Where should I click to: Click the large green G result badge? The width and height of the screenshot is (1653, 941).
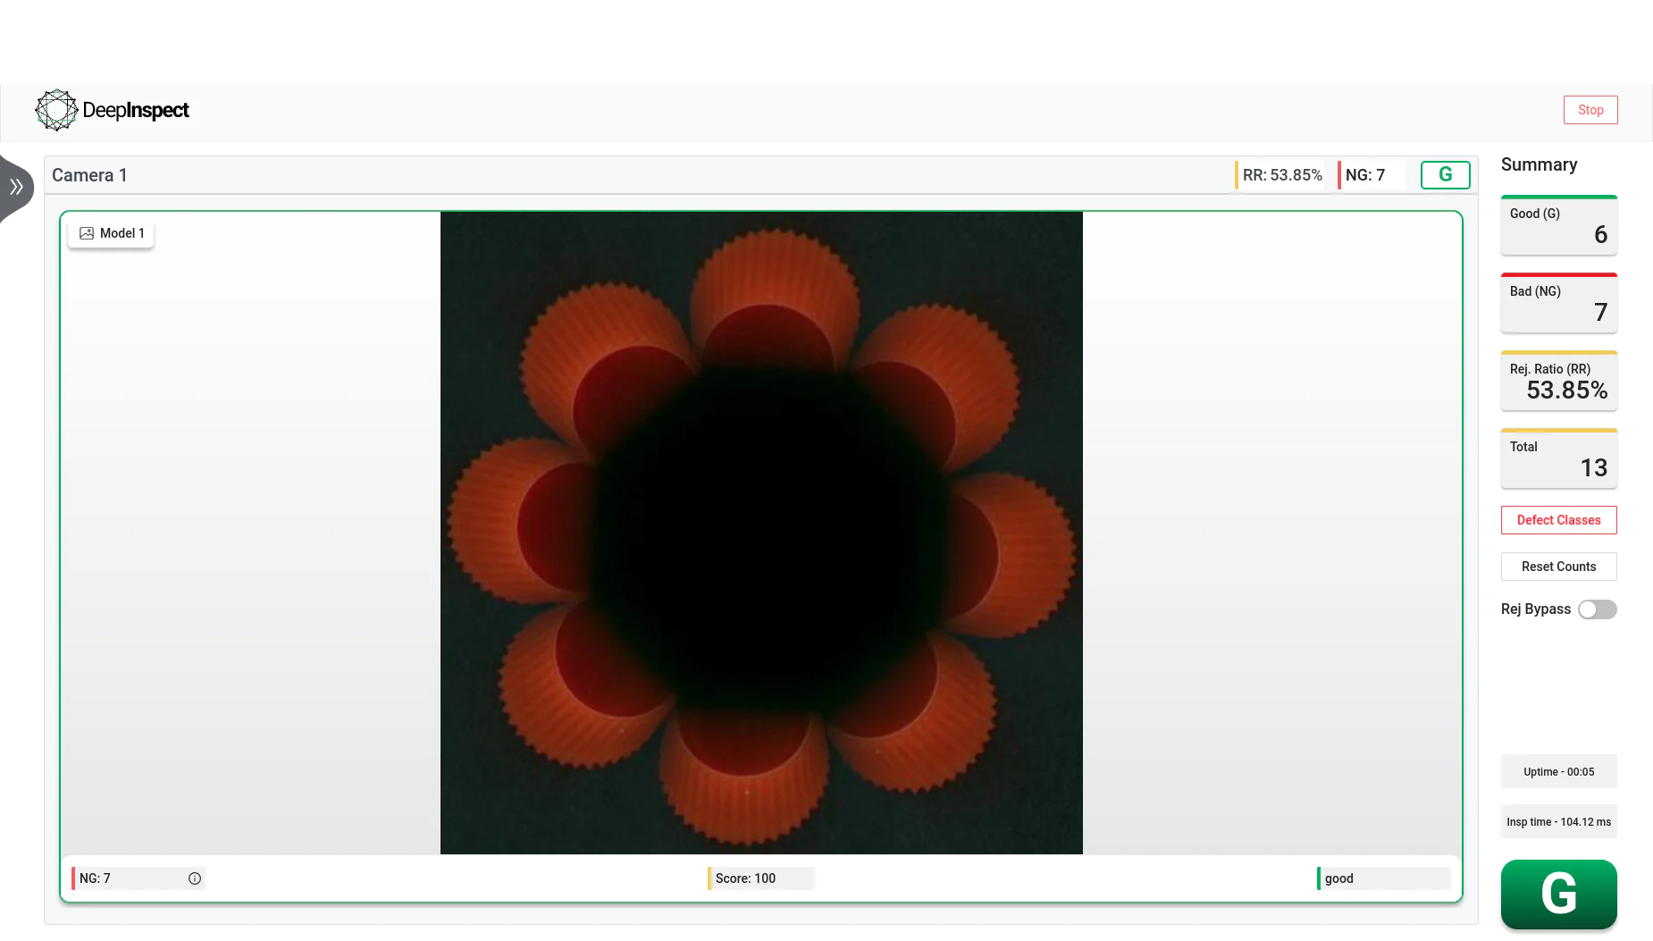coord(1558,894)
